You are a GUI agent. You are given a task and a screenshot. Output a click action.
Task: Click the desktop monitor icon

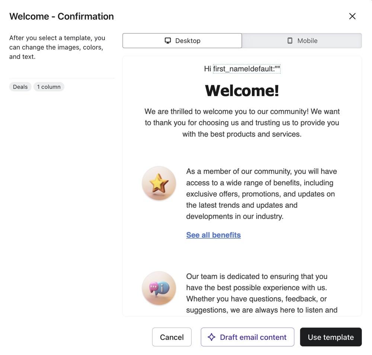coord(168,41)
